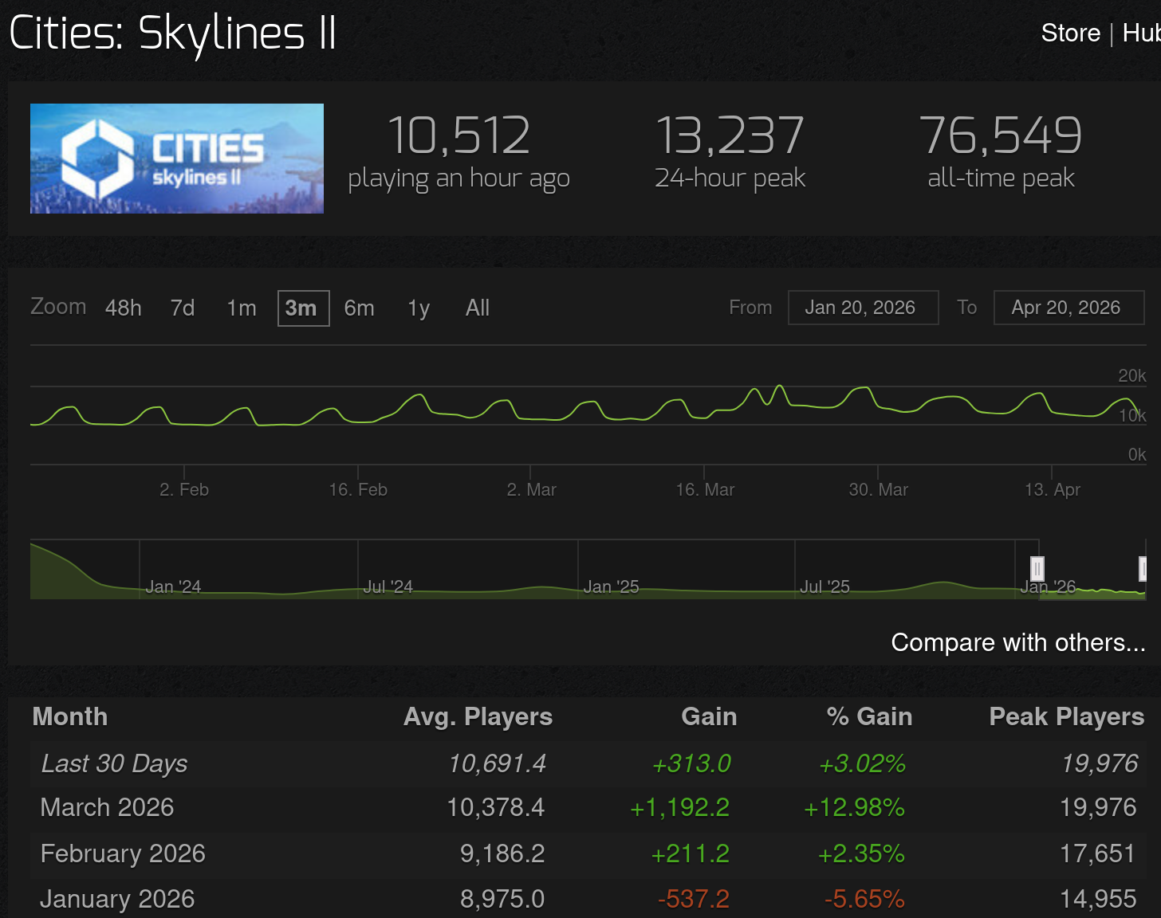Open the Hub link
1161x918 pixels.
tap(1141, 33)
